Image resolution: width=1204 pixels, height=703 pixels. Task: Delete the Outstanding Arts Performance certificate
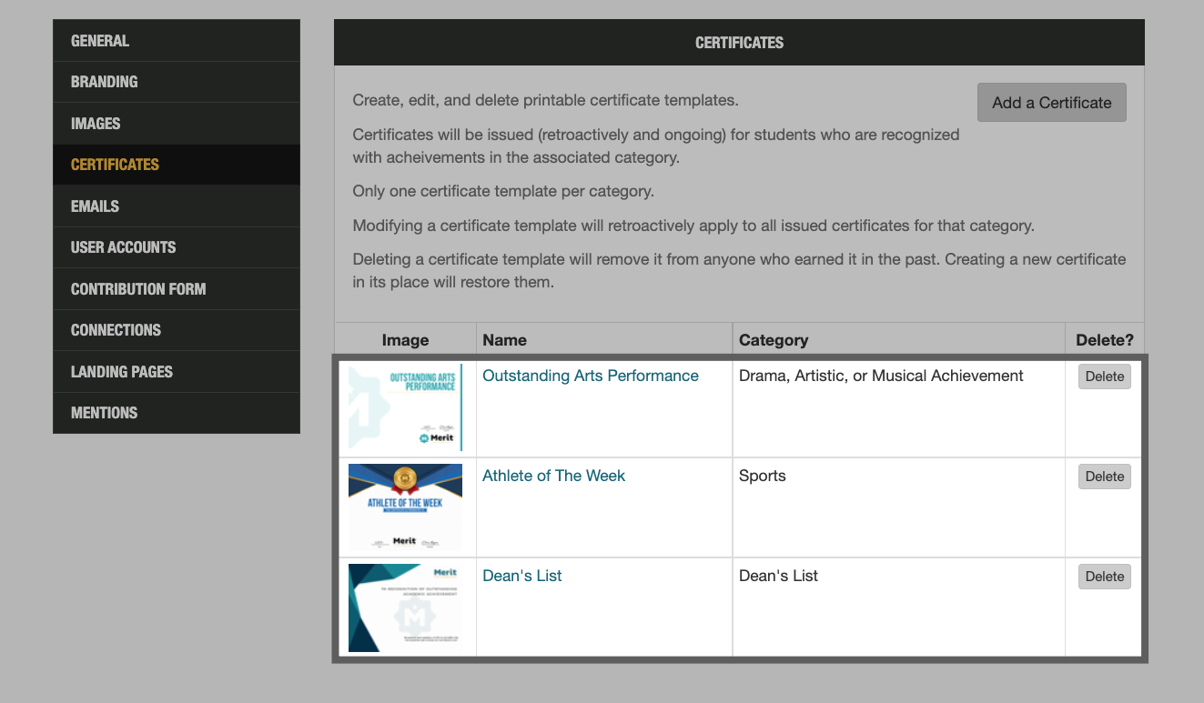click(x=1104, y=376)
